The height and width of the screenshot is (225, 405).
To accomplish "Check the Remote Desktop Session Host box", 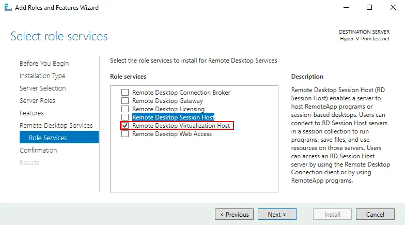I will [x=124, y=117].
